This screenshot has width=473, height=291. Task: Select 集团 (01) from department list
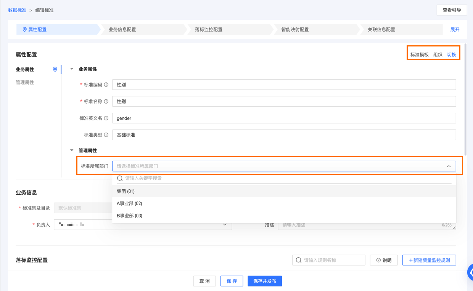pos(284,191)
